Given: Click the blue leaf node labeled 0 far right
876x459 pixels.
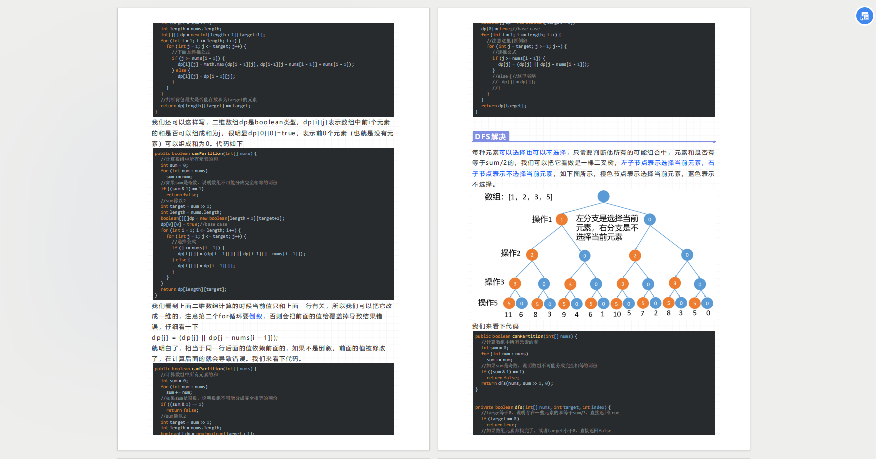Looking at the screenshot, I should pos(707,303).
